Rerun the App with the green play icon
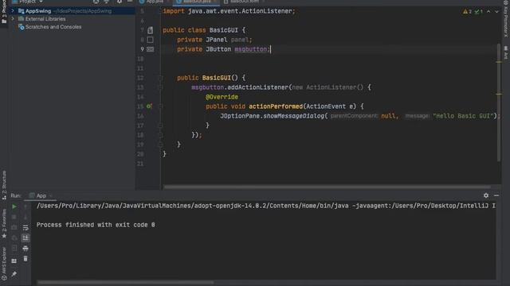510x286 pixels. pyautogui.click(x=14, y=207)
